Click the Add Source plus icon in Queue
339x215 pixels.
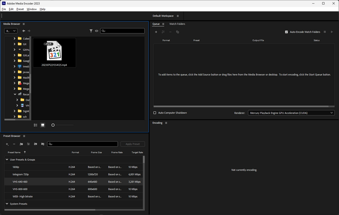point(156,32)
